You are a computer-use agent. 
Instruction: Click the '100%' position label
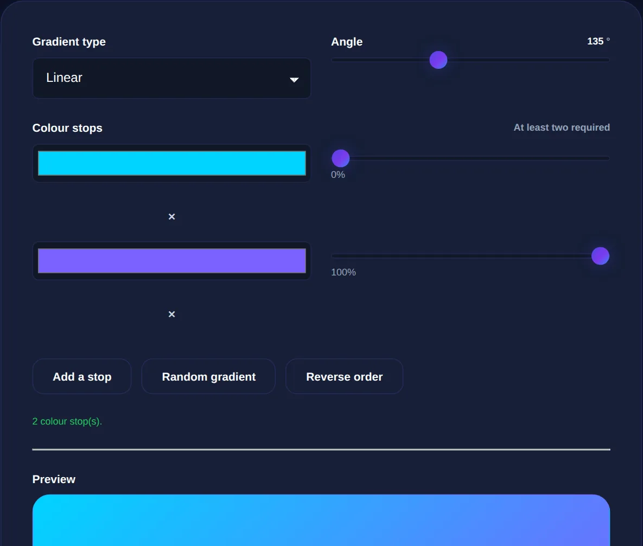(x=343, y=272)
